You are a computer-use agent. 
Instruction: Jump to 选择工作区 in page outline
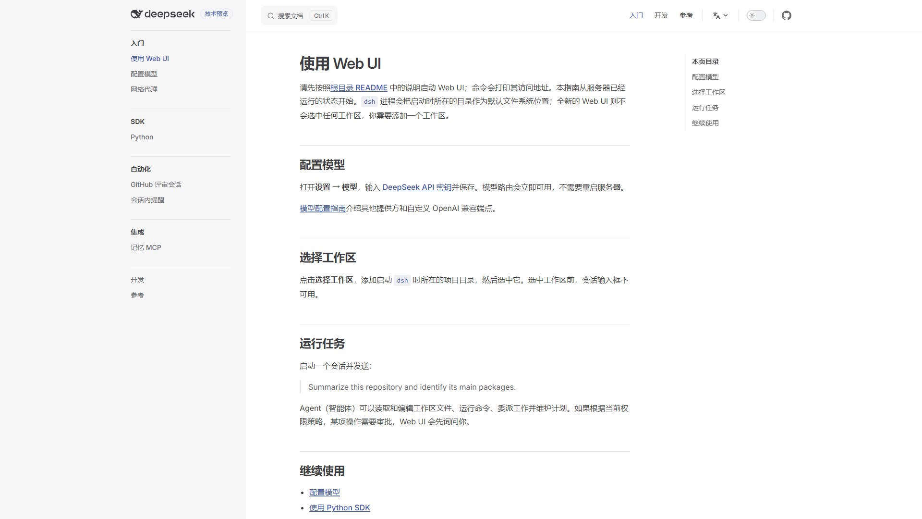click(709, 92)
